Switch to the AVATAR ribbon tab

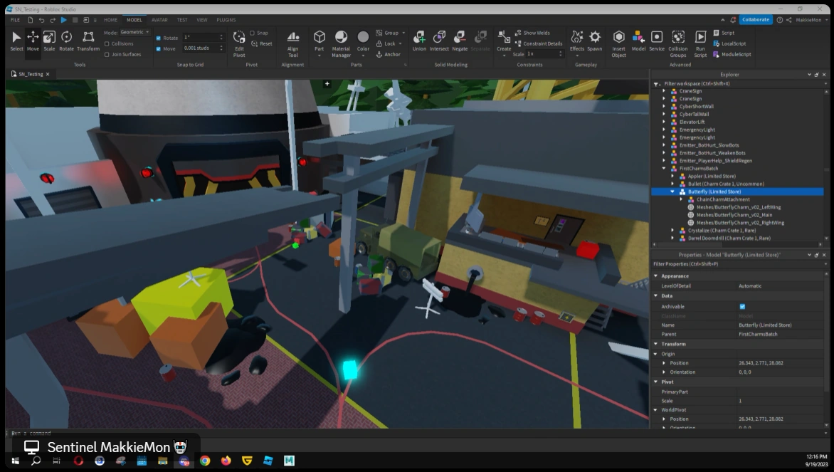point(159,20)
